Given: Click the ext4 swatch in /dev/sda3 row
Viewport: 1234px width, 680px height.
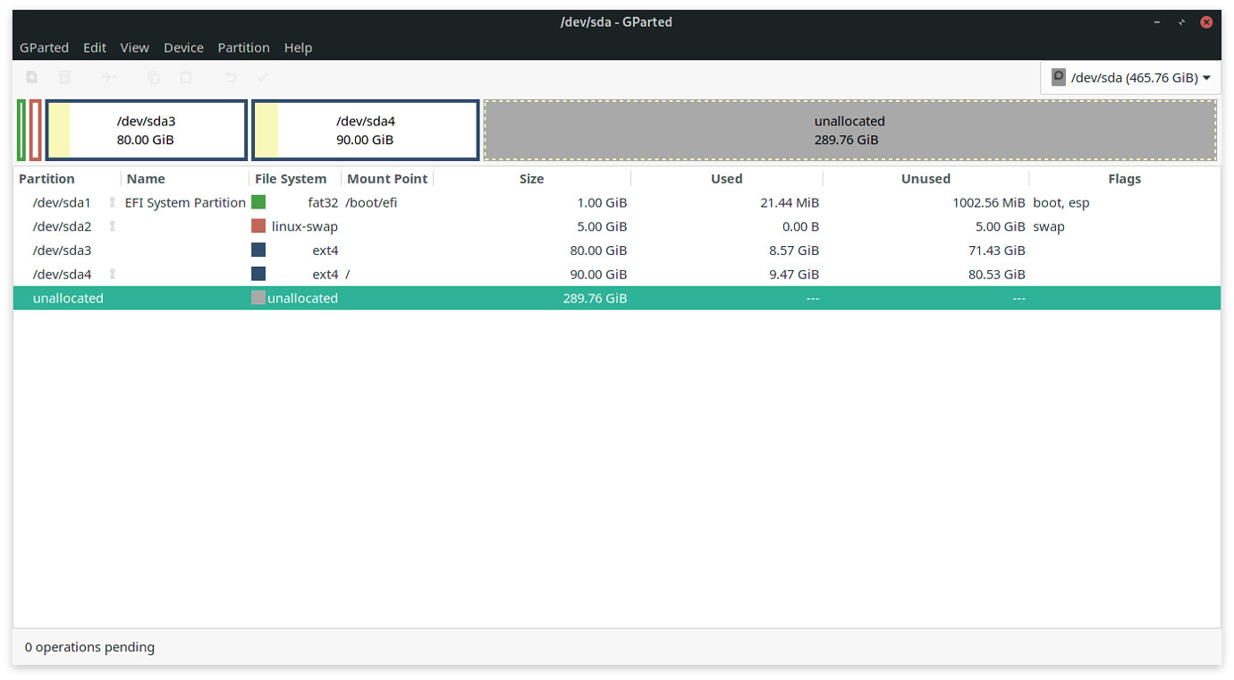Looking at the screenshot, I should 258,251.
